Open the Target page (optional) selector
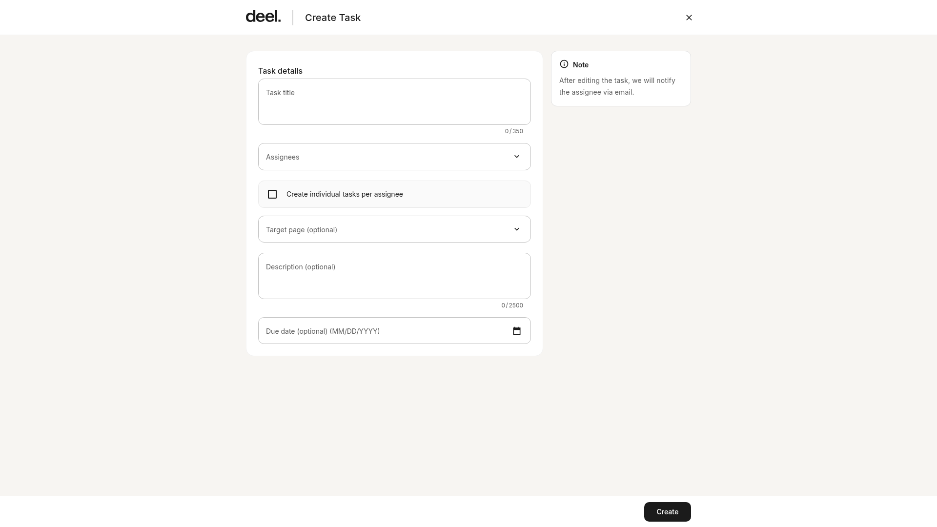 coord(394,229)
